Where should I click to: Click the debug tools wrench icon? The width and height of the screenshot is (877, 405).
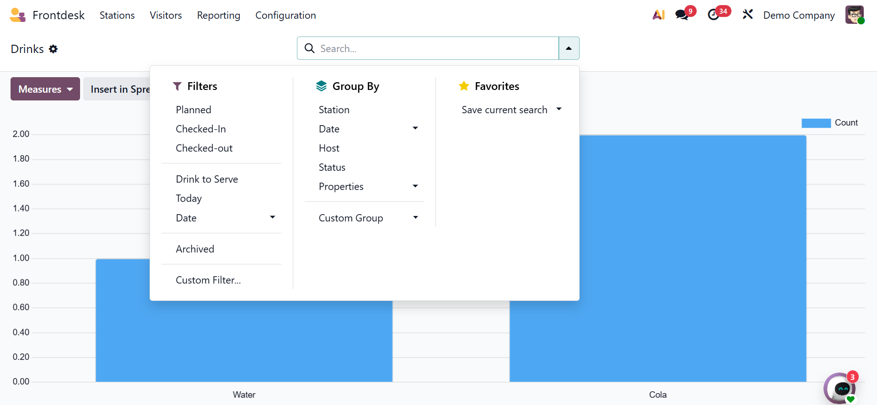(x=748, y=15)
